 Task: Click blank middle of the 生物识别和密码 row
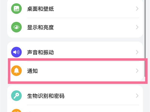point(100,96)
